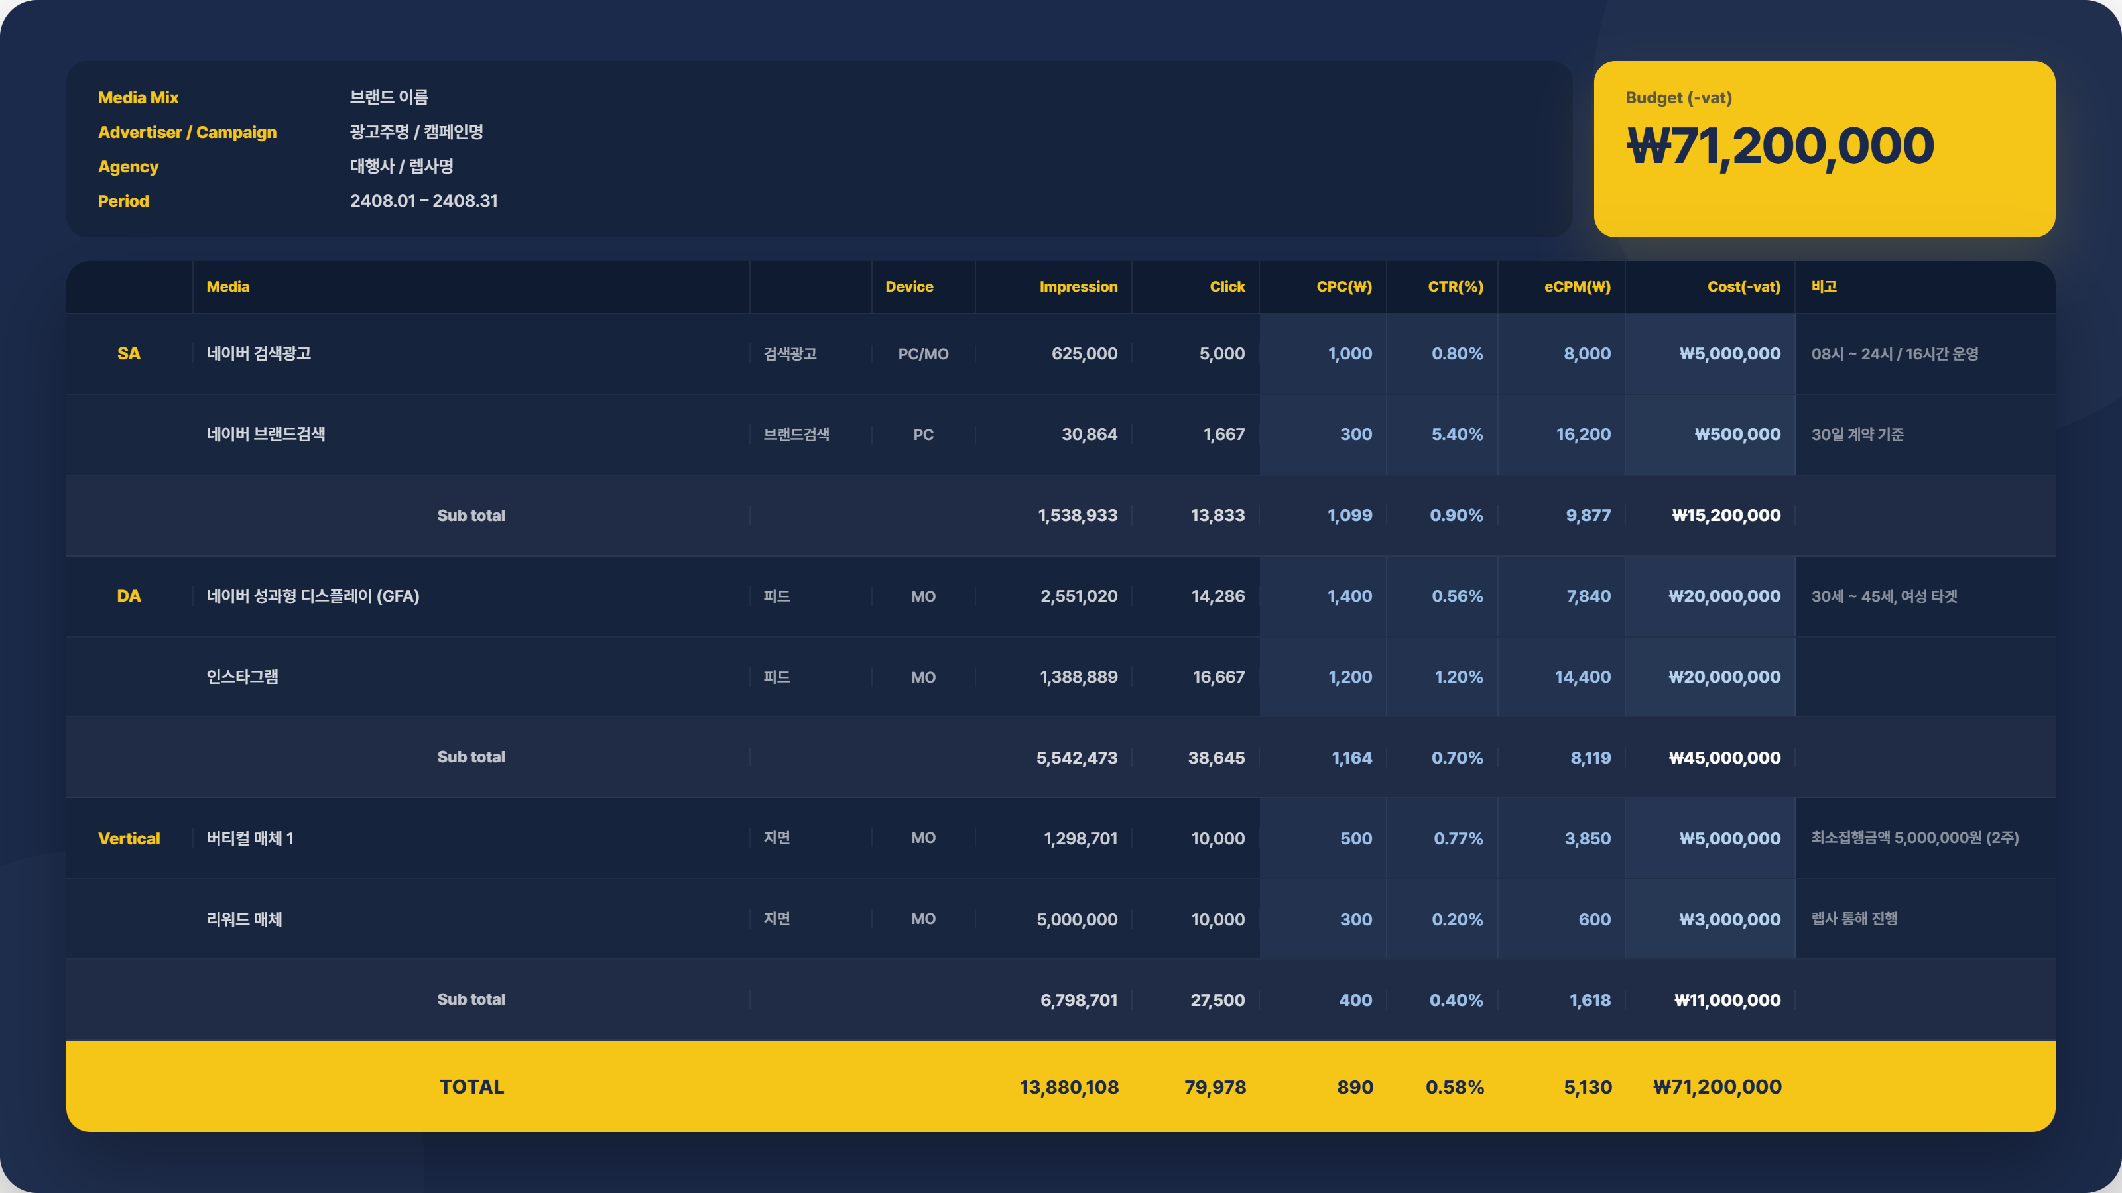Select the ₩15,200,000 sub total cost
Viewport: 2122px width, 1193px height.
[1725, 516]
